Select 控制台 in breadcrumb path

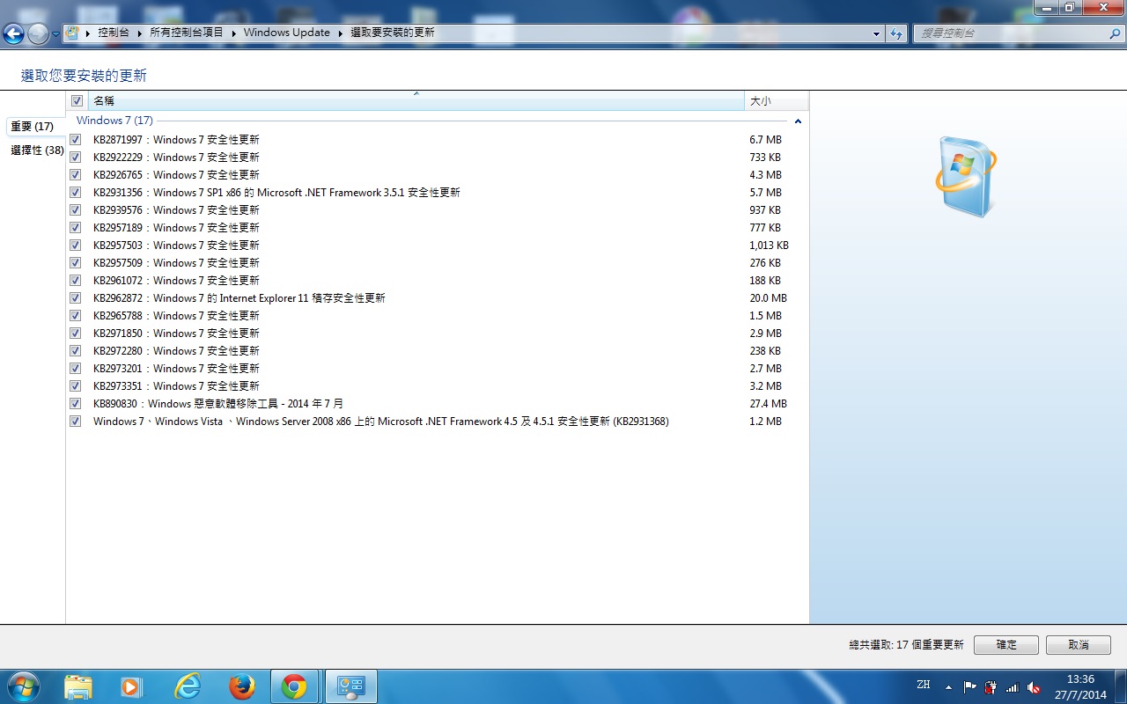pos(114,33)
